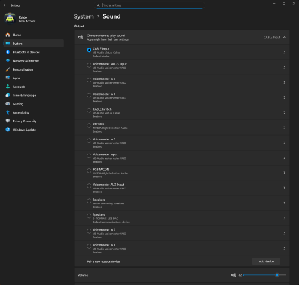Select Voicemeeter In 3 output device
Image resolution: width=299 pixels, height=285 pixels.
point(89,80)
